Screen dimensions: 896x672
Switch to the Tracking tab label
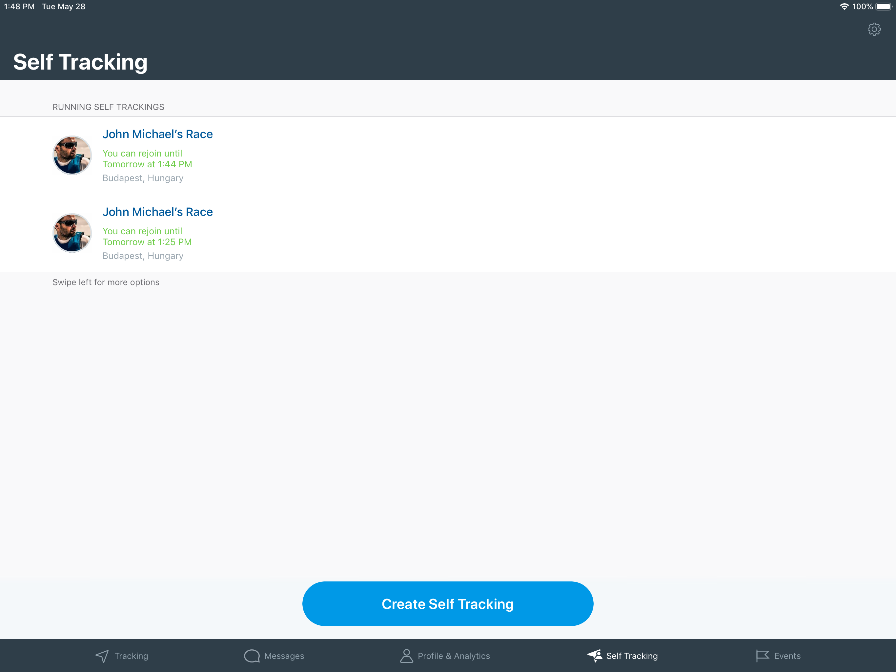click(x=131, y=656)
